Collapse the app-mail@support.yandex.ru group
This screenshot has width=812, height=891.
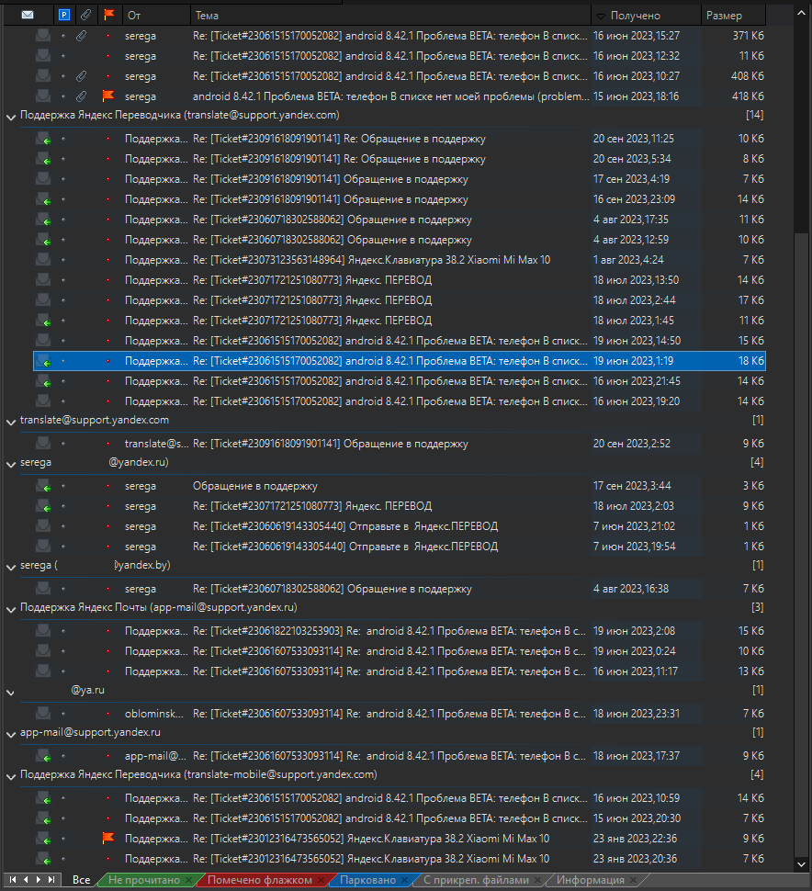pos(11,734)
